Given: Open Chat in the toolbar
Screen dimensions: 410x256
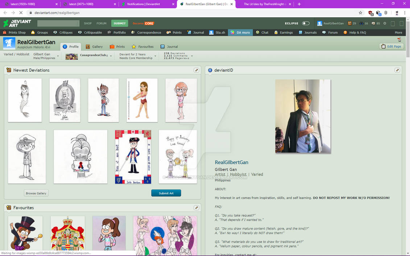Looking at the screenshot, I should coord(262,32).
